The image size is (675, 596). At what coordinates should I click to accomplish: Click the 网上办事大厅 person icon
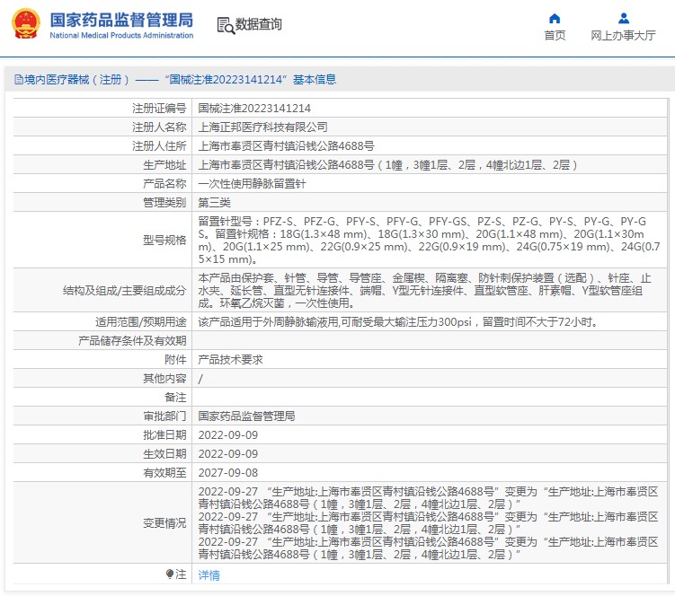coord(623,18)
